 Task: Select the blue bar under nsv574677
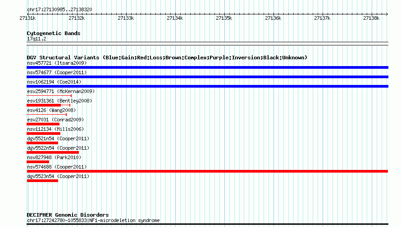(207, 77)
